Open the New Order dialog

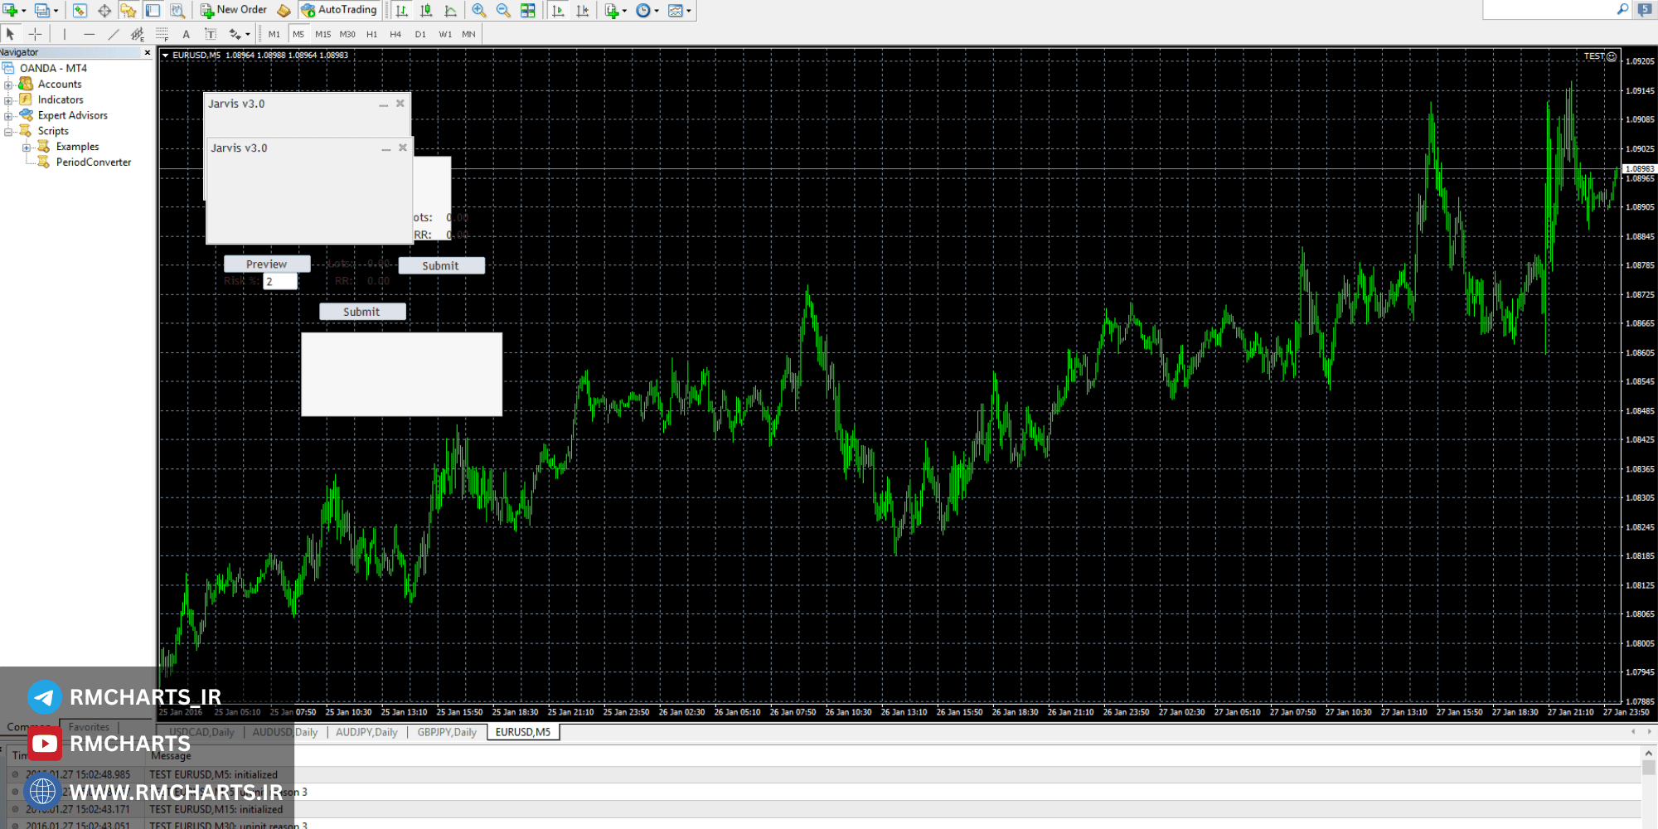[x=234, y=10]
